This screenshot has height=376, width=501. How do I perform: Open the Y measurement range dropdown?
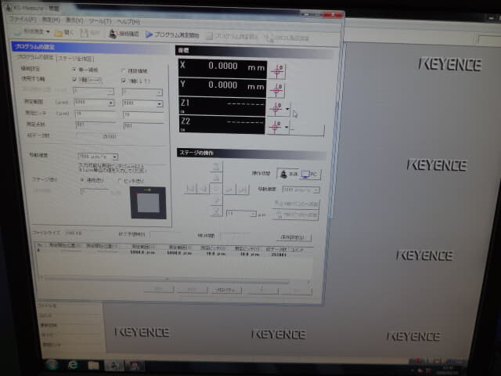click(159, 104)
